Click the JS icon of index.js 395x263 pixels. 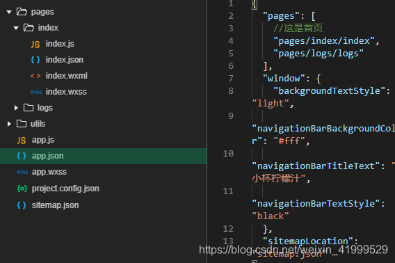click(35, 45)
